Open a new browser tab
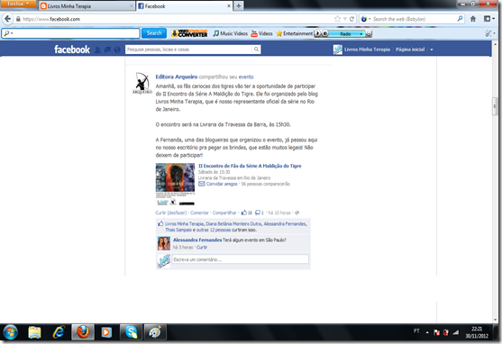Screen dimensions: 502x344 coord(239,5)
